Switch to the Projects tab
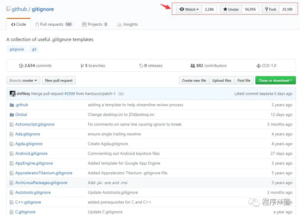Viewport: 300px width, 215px height. [95, 24]
